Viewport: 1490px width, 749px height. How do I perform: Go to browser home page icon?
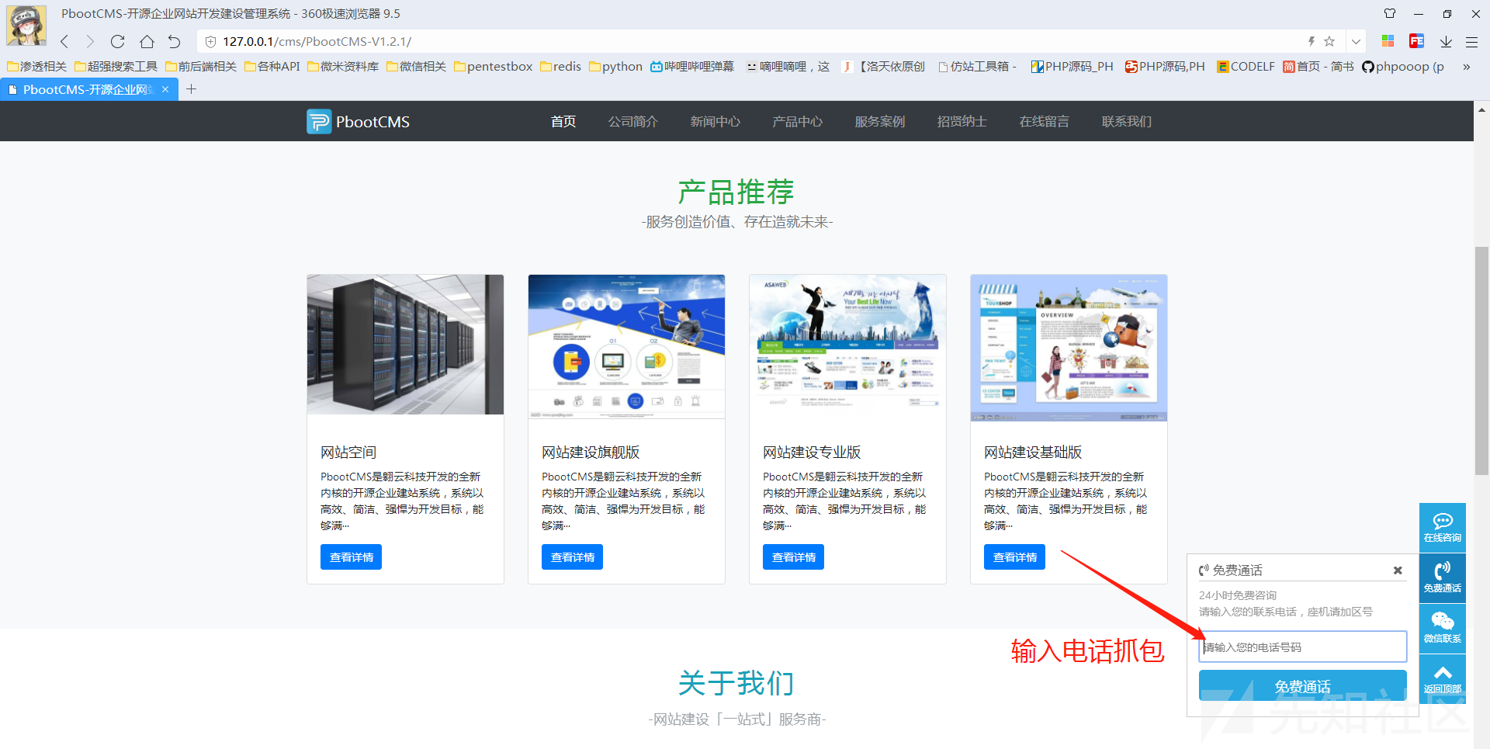(146, 42)
